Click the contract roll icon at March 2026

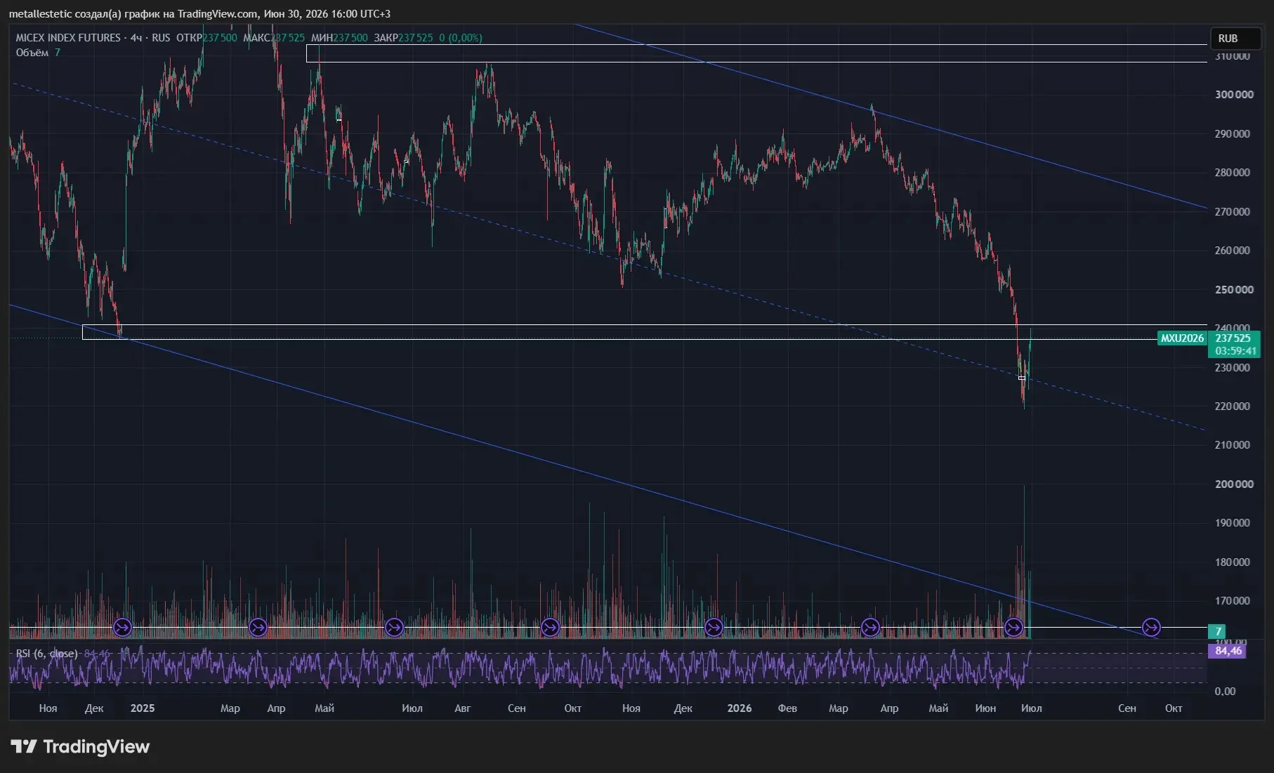(870, 627)
